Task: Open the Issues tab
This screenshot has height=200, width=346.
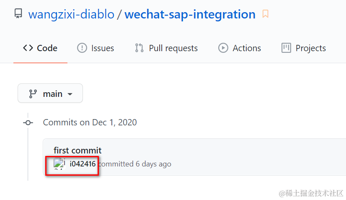Action: coord(103,48)
